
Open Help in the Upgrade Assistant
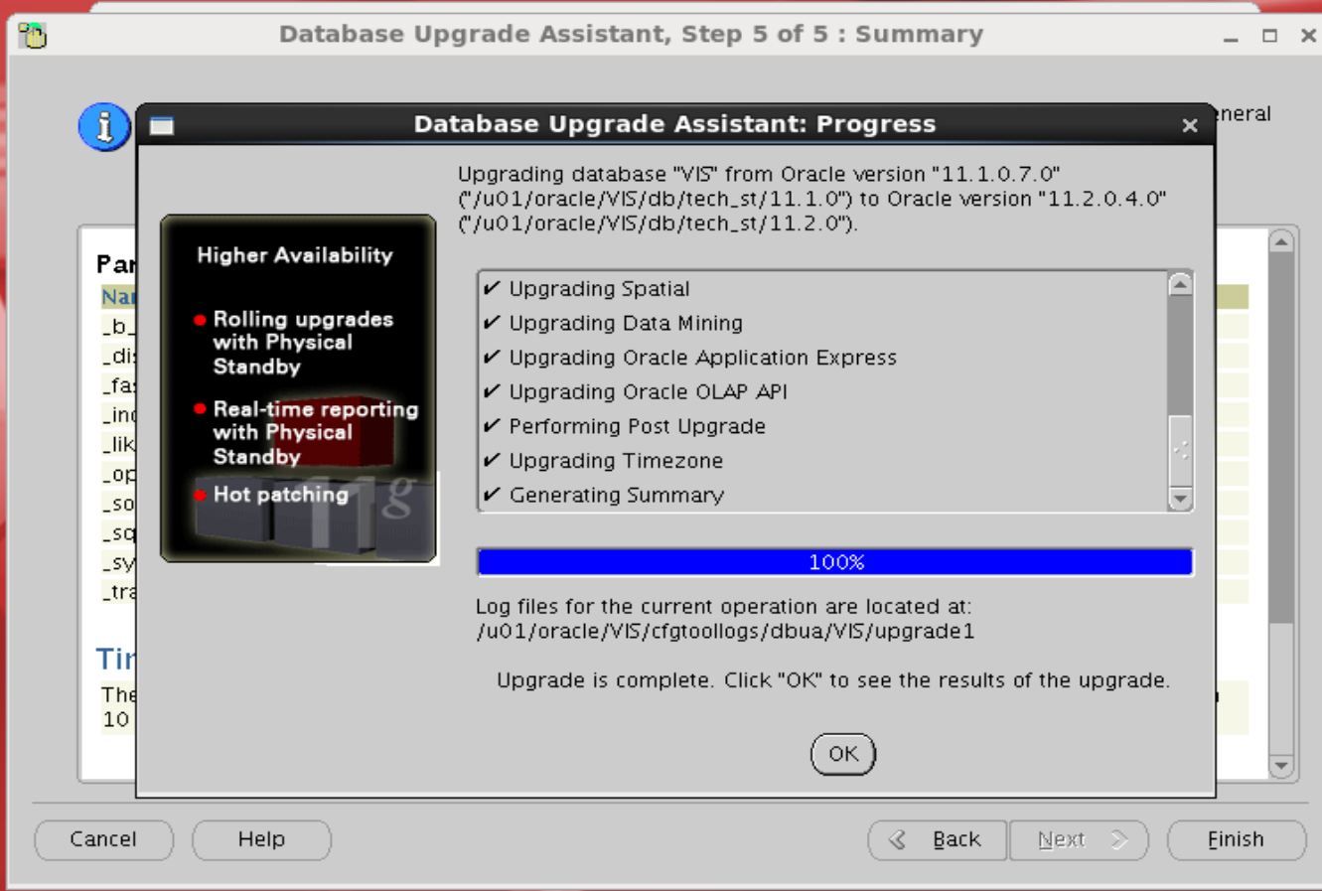(261, 839)
